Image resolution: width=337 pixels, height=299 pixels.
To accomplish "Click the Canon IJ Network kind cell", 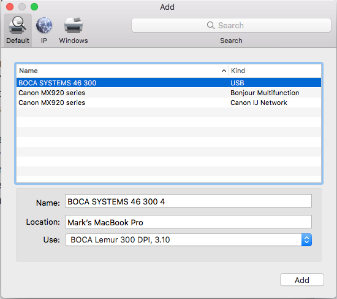I will click(x=259, y=103).
